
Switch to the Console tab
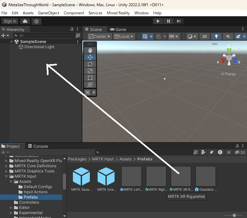point(38,146)
